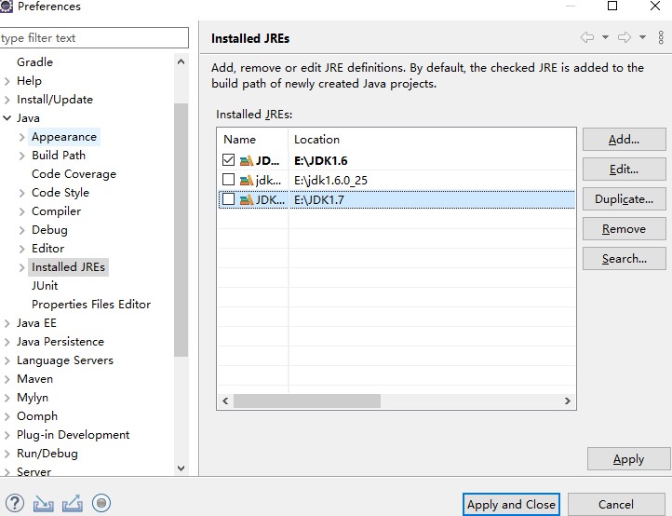Select Run/Debug in the preferences tree
The height and width of the screenshot is (516, 672).
click(x=47, y=454)
